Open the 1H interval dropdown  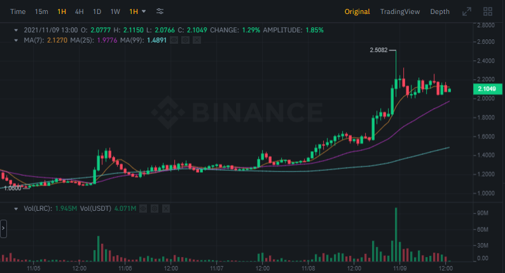click(137, 11)
